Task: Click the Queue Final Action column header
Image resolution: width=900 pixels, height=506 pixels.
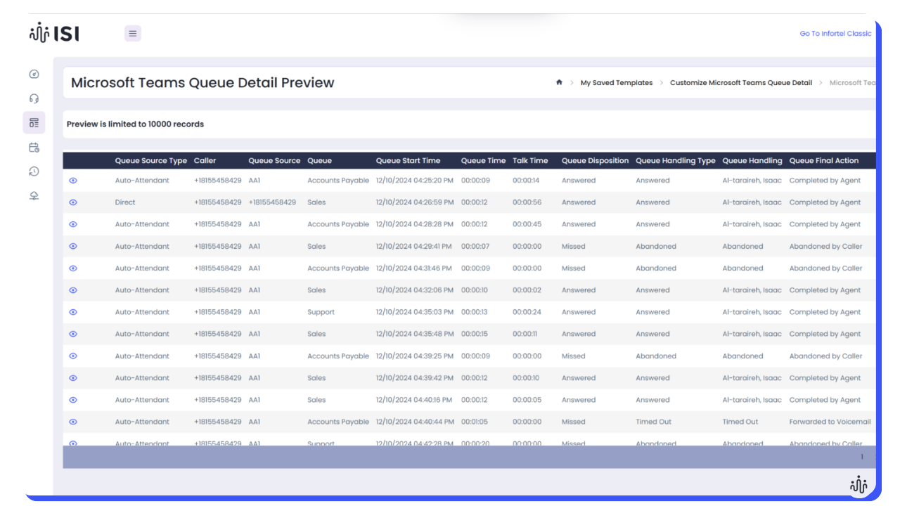Action: click(824, 161)
